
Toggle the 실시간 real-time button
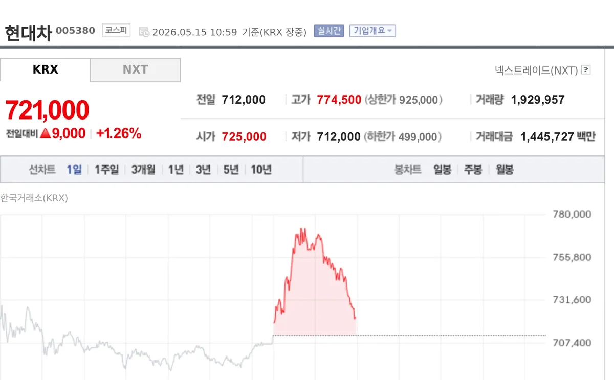tap(330, 31)
